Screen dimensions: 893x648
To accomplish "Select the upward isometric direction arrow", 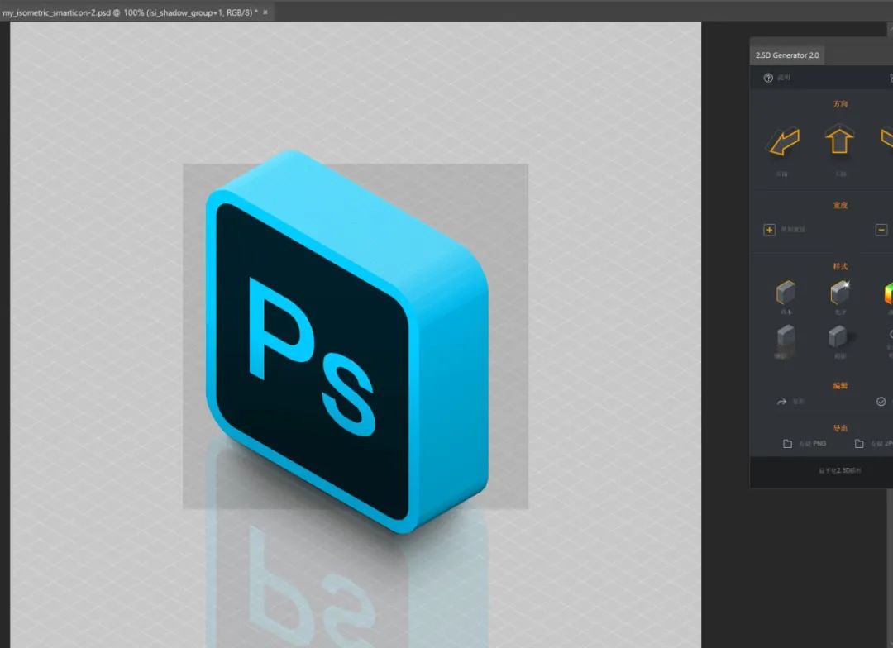I will point(839,141).
